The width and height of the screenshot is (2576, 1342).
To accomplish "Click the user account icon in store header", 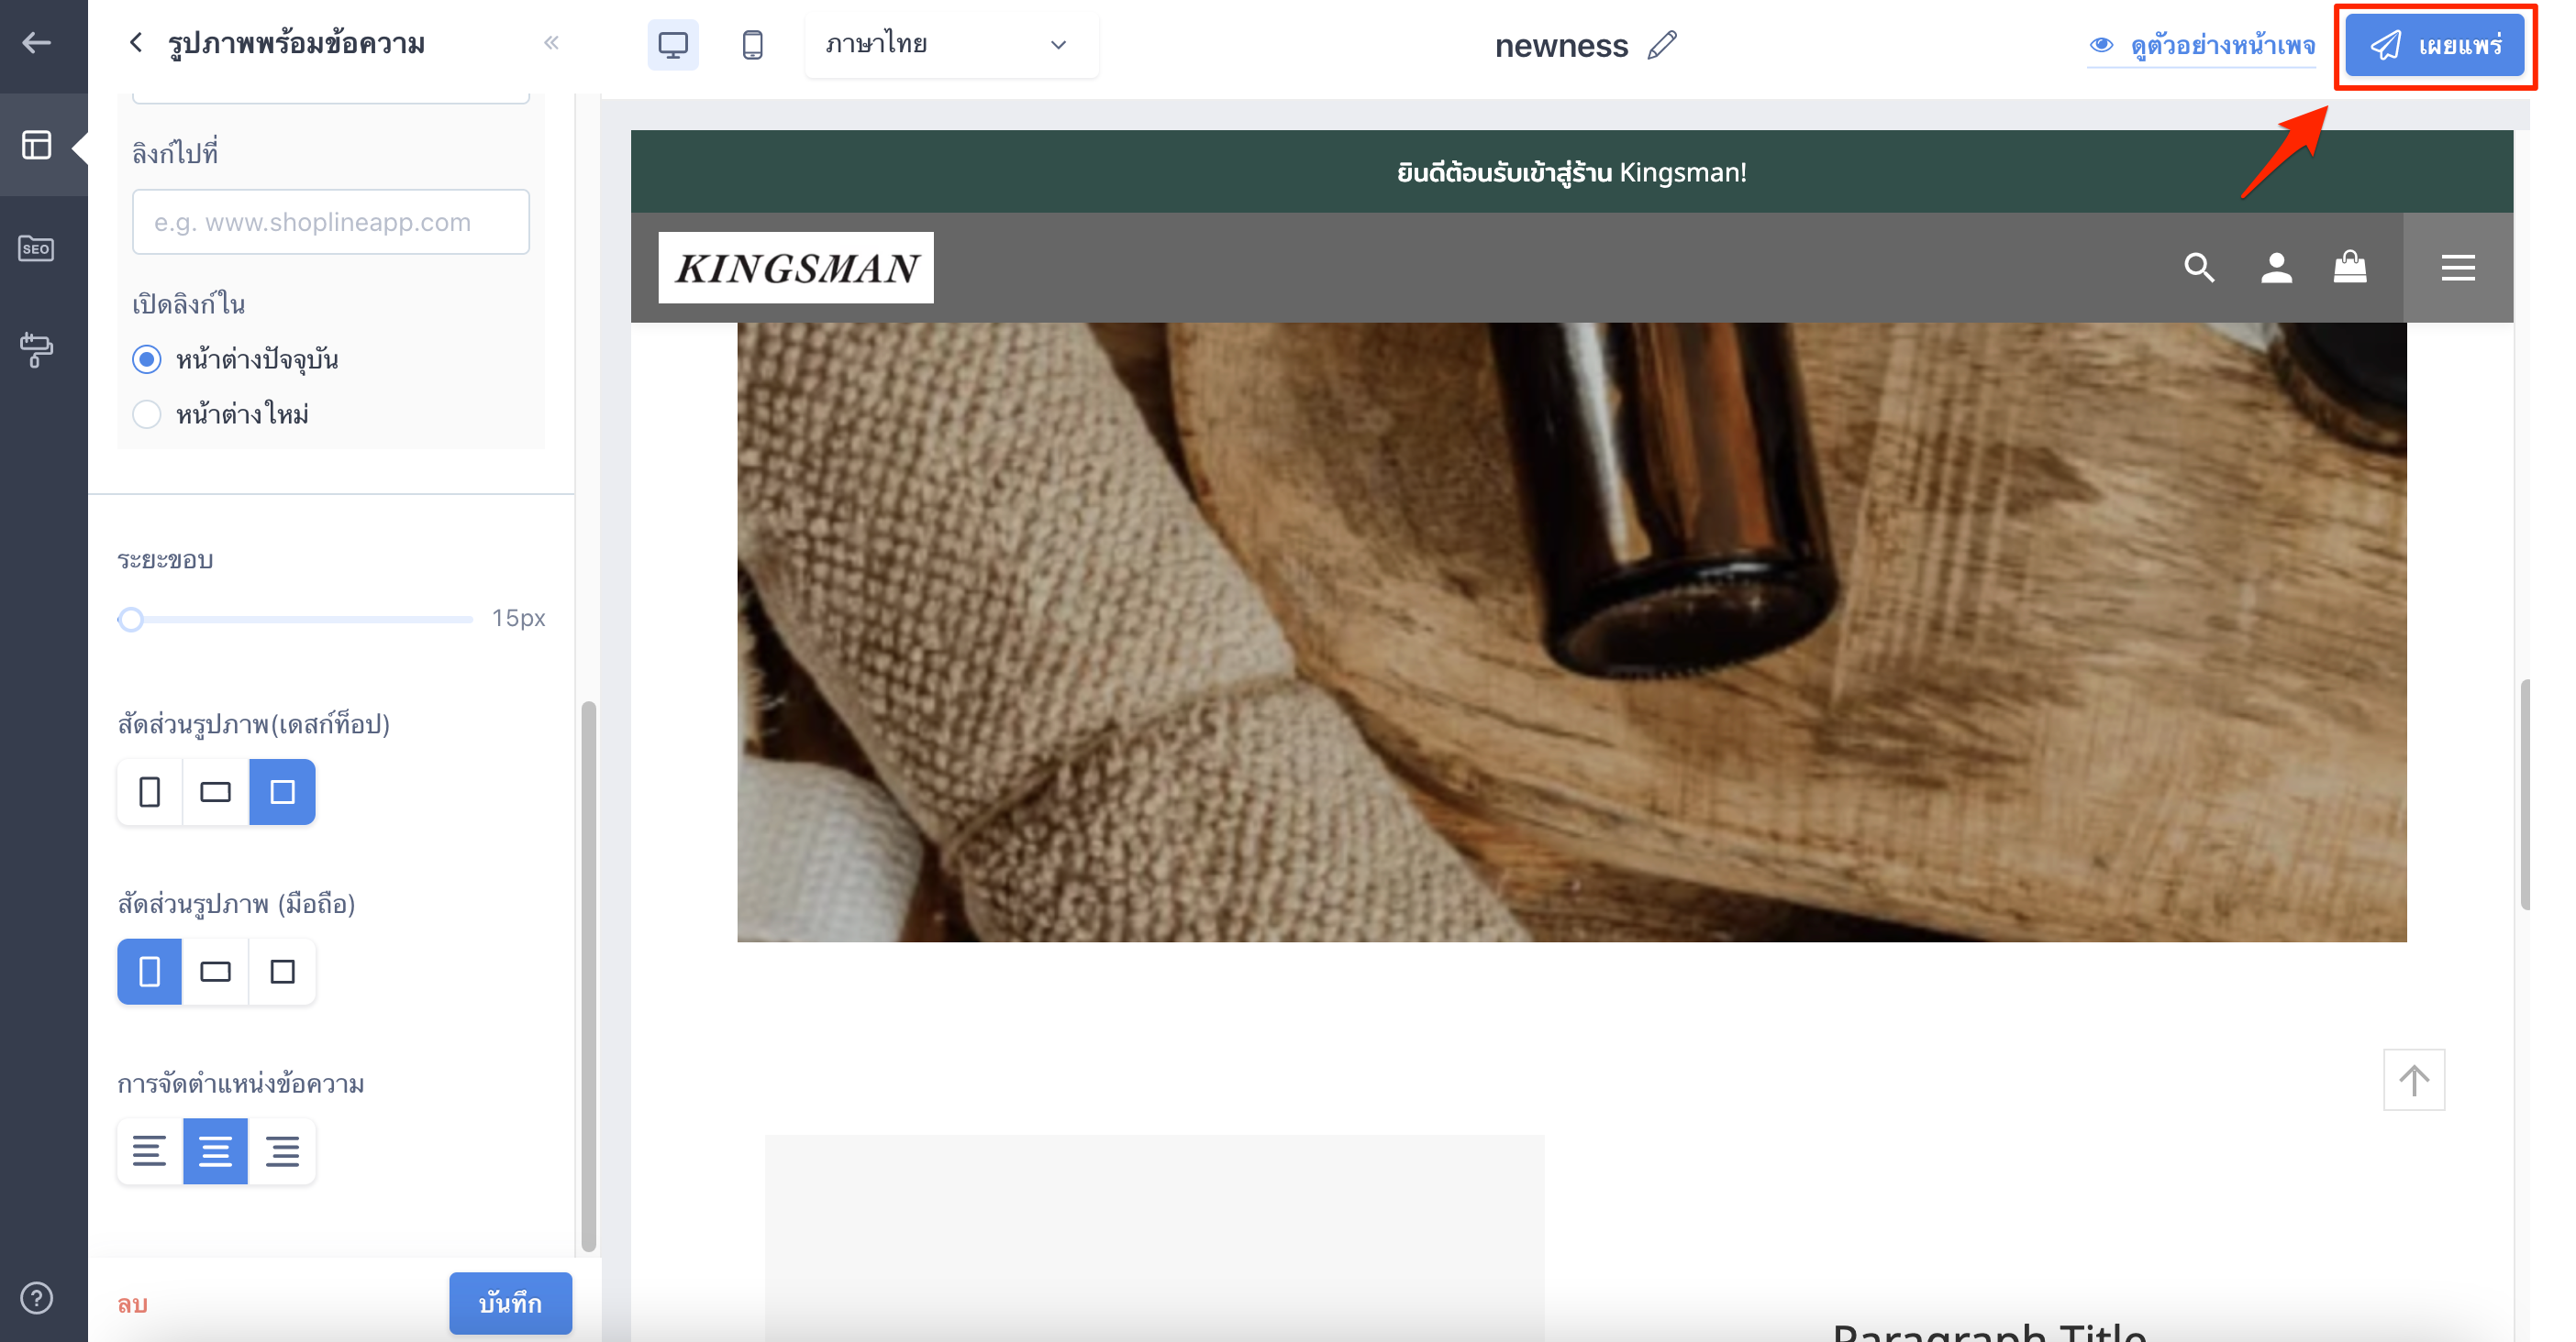I will coord(2277,268).
